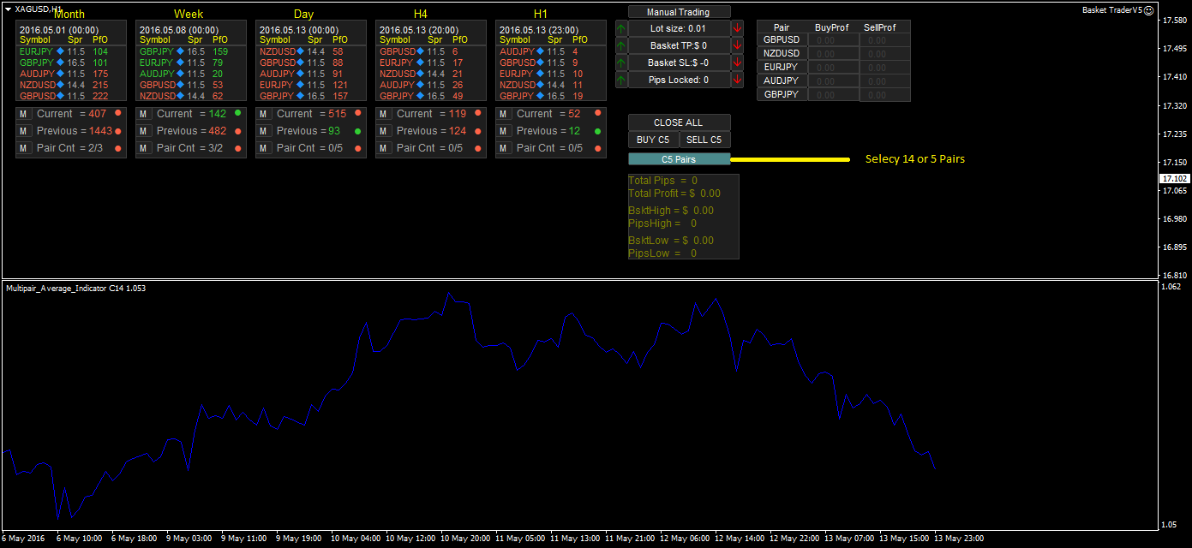Select the NZDUSD pair button in profit table
The height and width of the screenshot is (548, 1192).
tap(782, 53)
